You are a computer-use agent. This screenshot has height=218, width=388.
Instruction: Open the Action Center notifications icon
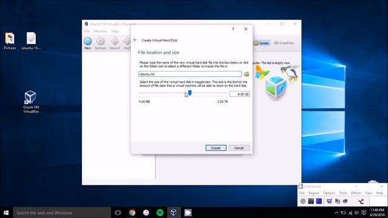[364, 213]
